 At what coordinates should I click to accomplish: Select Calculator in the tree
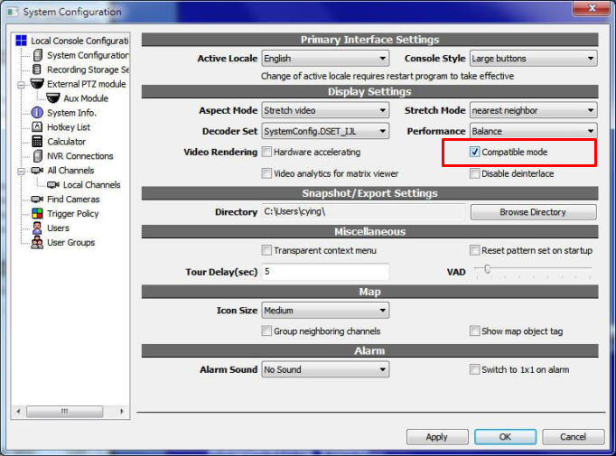pos(67,142)
